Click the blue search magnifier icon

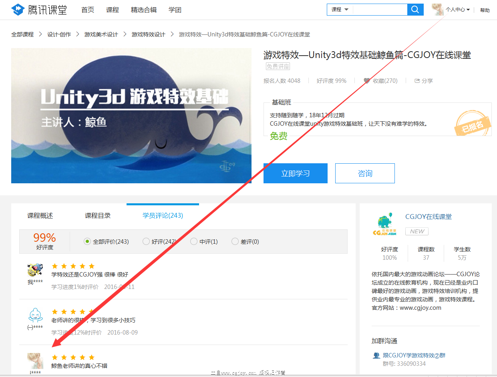click(x=415, y=9)
